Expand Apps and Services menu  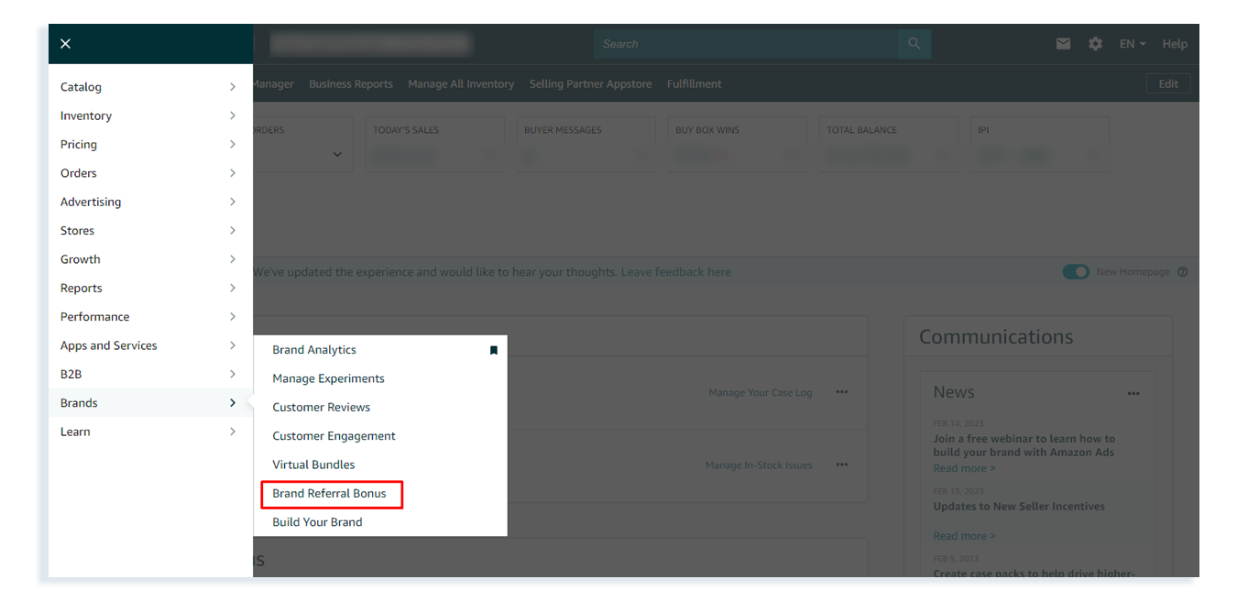coord(150,345)
